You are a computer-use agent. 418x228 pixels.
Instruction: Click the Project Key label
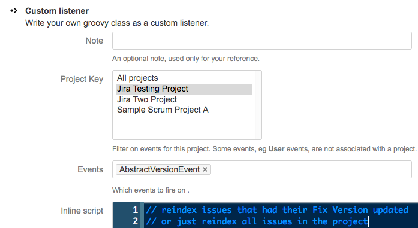[x=82, y=79]
